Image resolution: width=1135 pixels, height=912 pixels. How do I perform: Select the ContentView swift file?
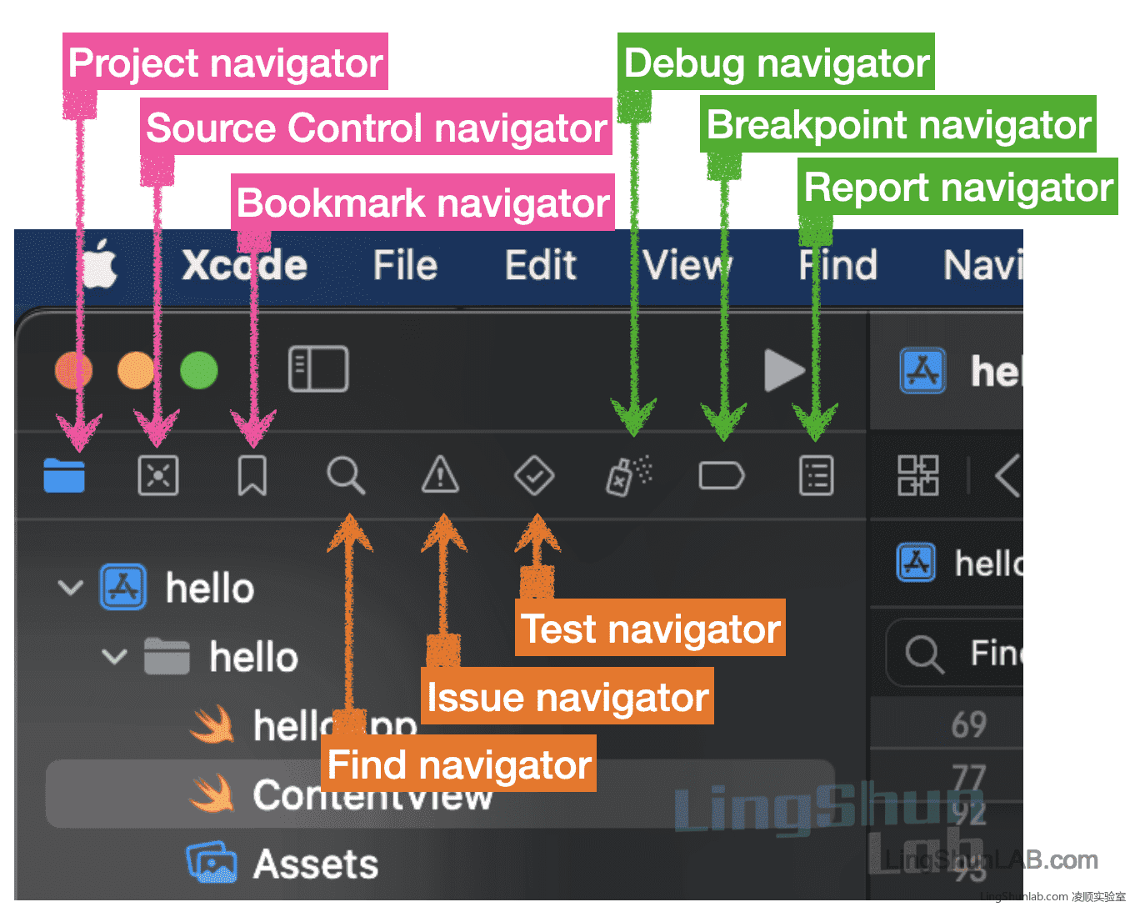click(x=372, y=794)
